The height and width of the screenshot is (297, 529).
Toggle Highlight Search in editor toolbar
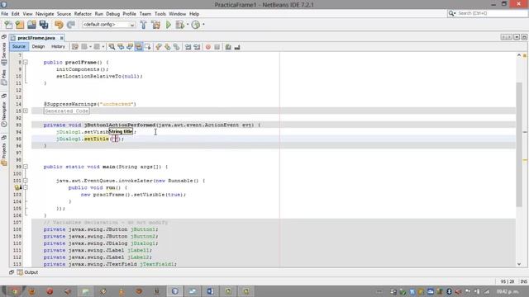coord(139,47)
